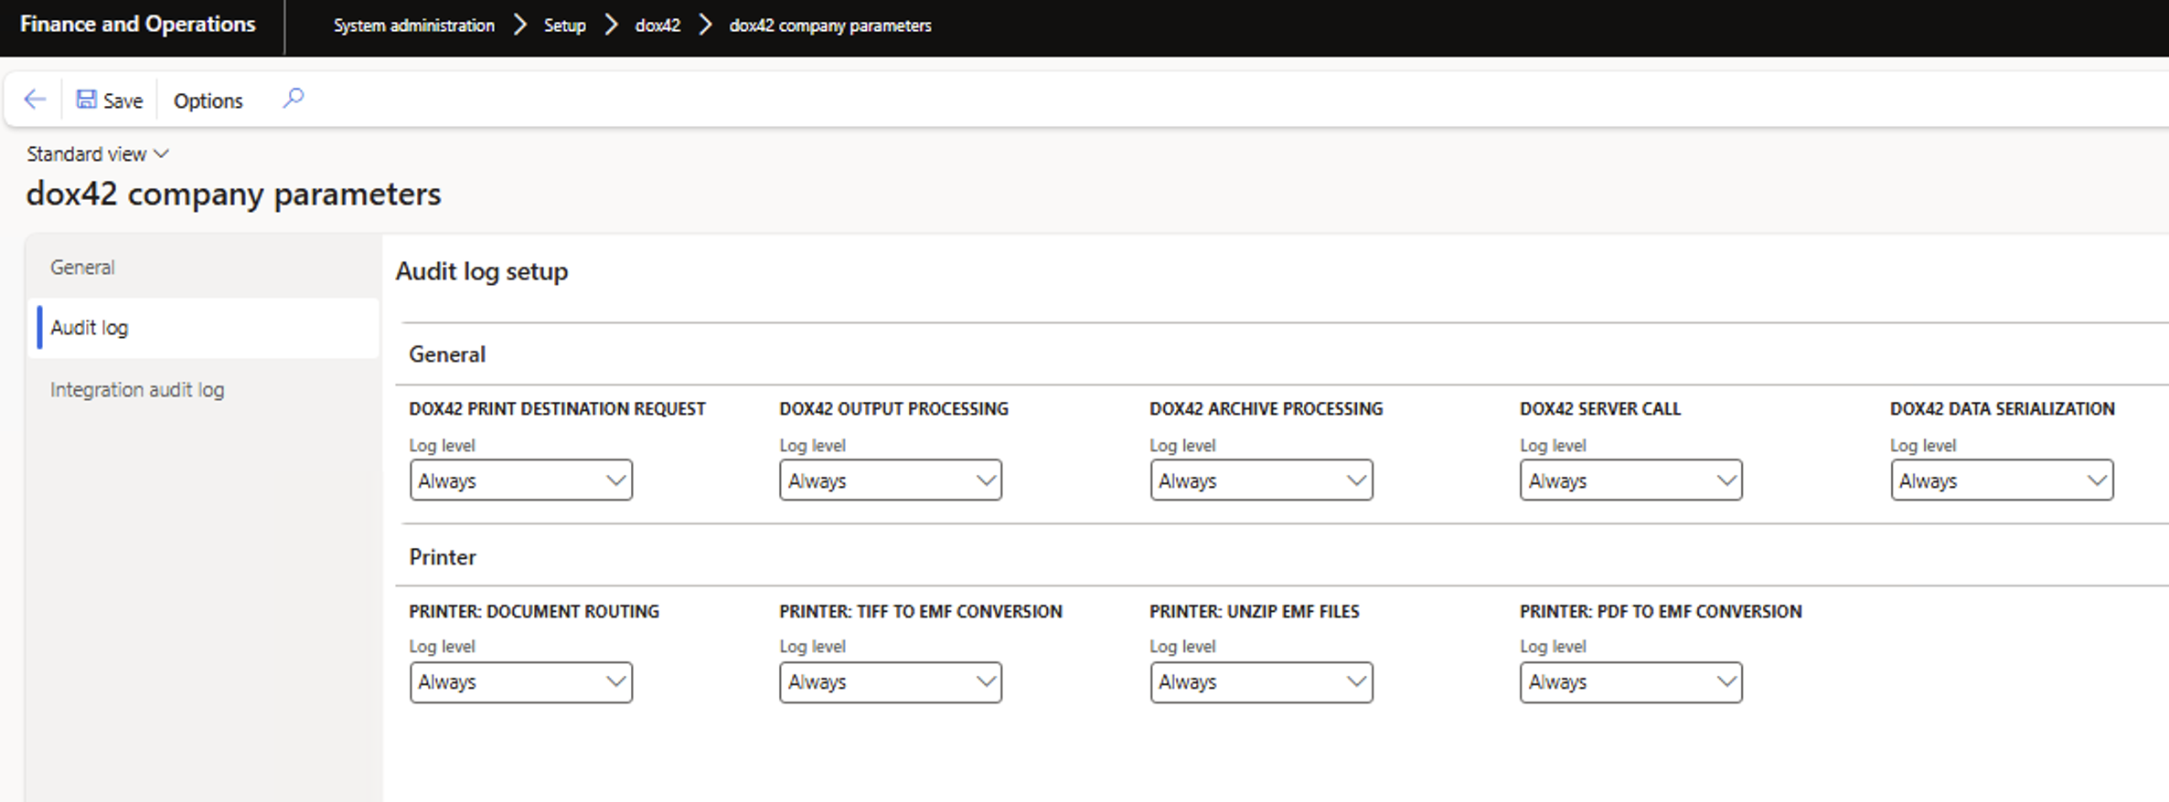Click dox42 company parameters breadcrumb
2169x802 pixels.
(830, 26)
